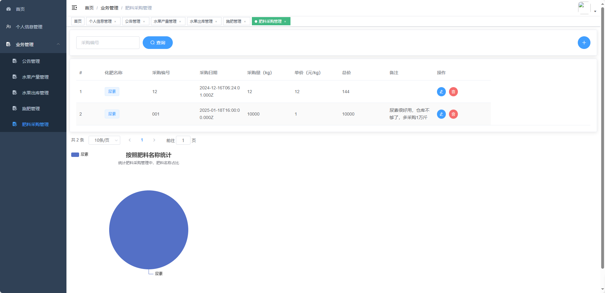605x293 pixels.
Task: Open the 10条/页 page size dropdown
Action: [104, 140]
